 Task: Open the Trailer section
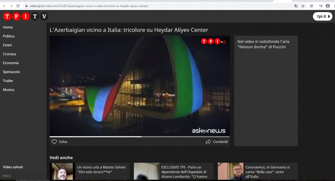(x=8, y=81)
